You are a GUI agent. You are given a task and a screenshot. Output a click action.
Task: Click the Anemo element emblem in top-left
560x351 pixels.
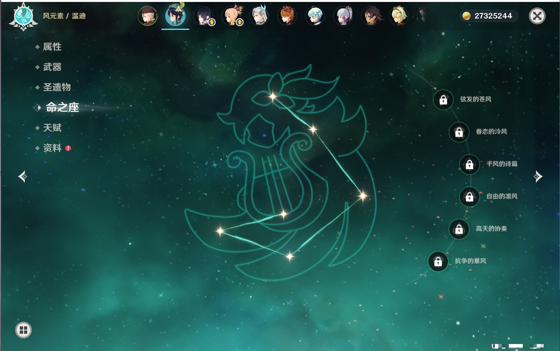[x=23, y=16]
